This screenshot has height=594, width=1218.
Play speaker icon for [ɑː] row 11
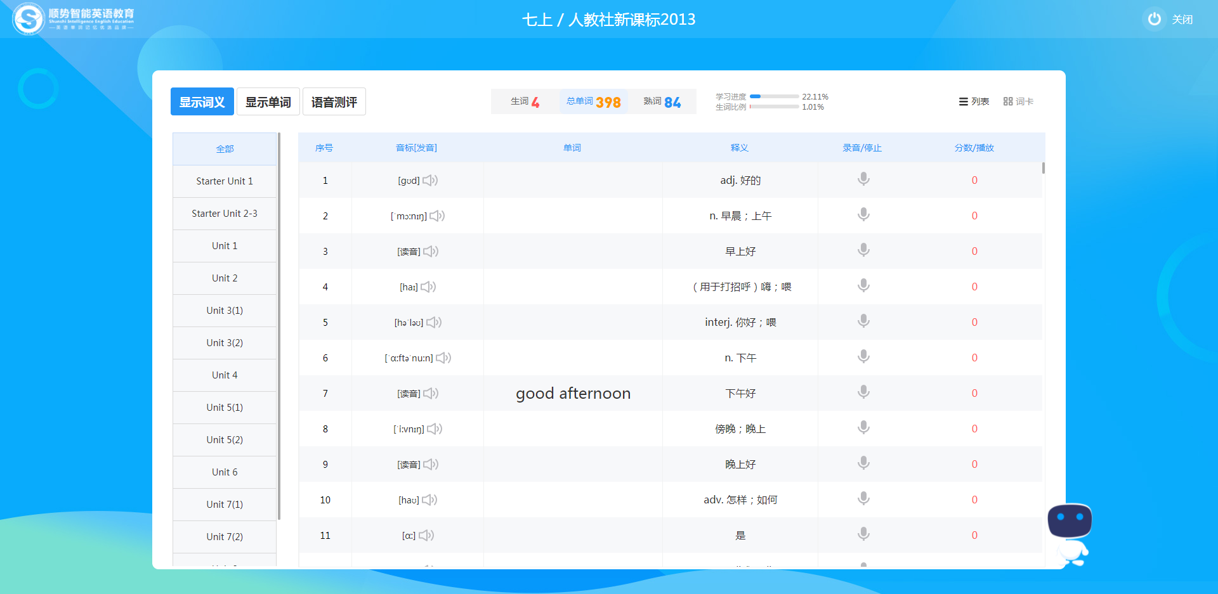tap(426, 536)
